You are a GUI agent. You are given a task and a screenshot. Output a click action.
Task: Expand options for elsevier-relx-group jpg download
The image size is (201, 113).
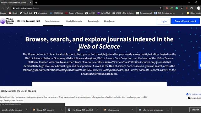[168, 110]
